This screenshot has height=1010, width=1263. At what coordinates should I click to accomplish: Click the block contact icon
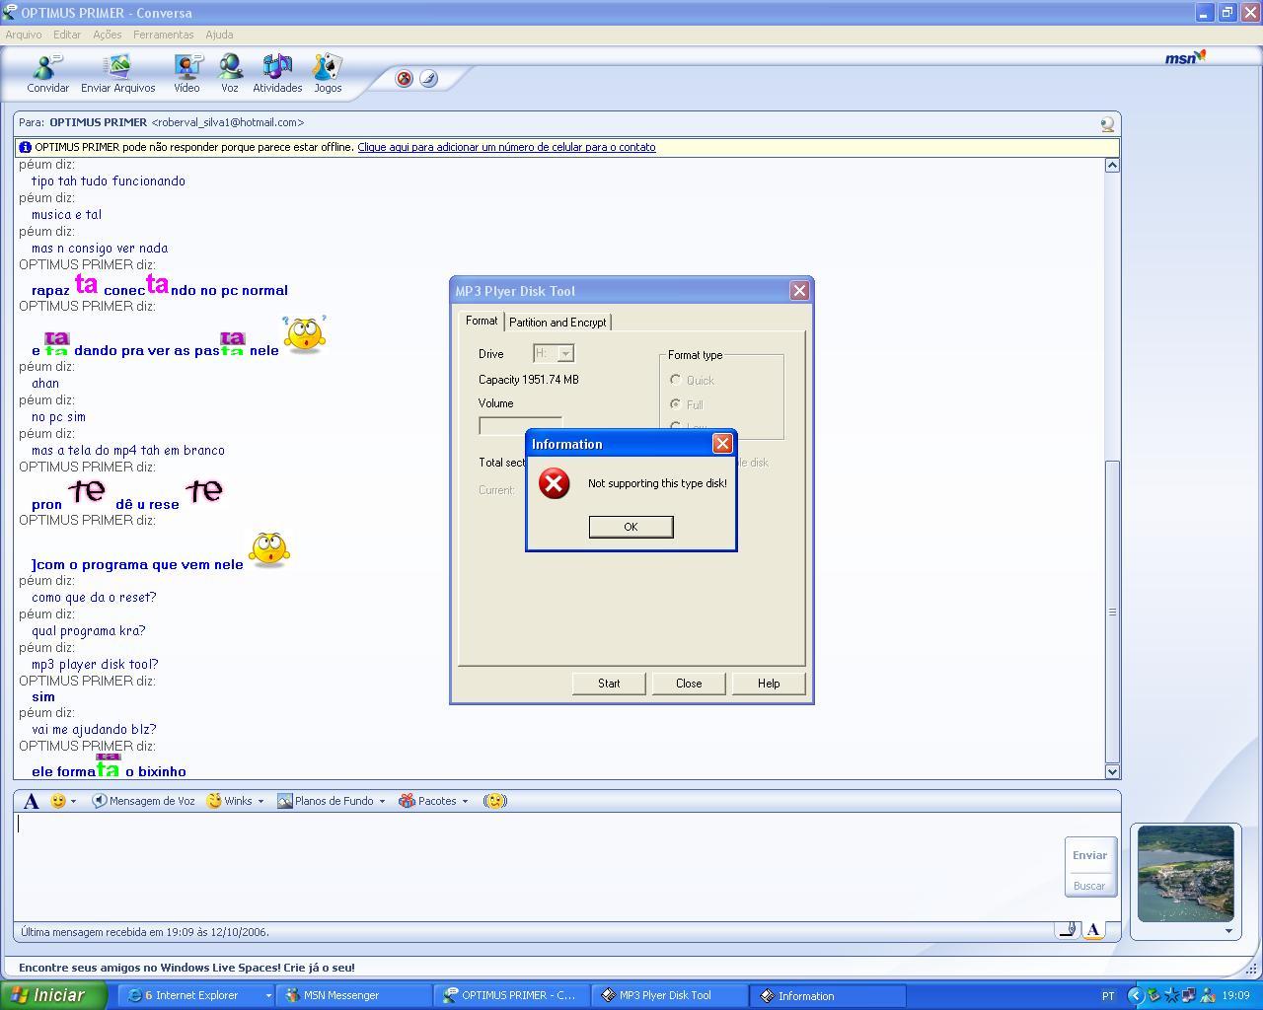[x=404, y=79]
